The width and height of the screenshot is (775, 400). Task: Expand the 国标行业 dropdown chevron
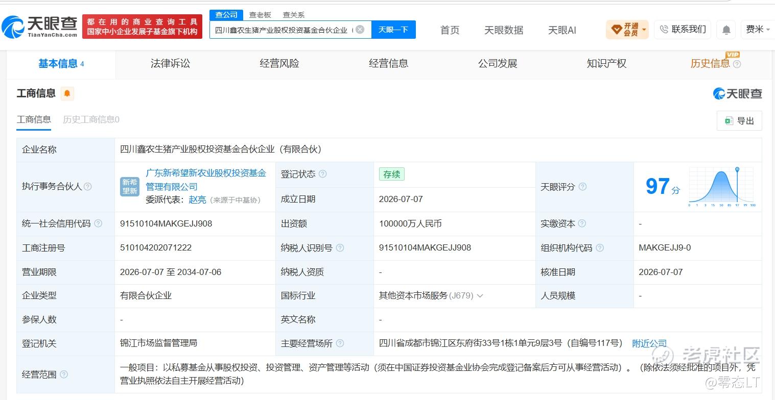(480, 296)
